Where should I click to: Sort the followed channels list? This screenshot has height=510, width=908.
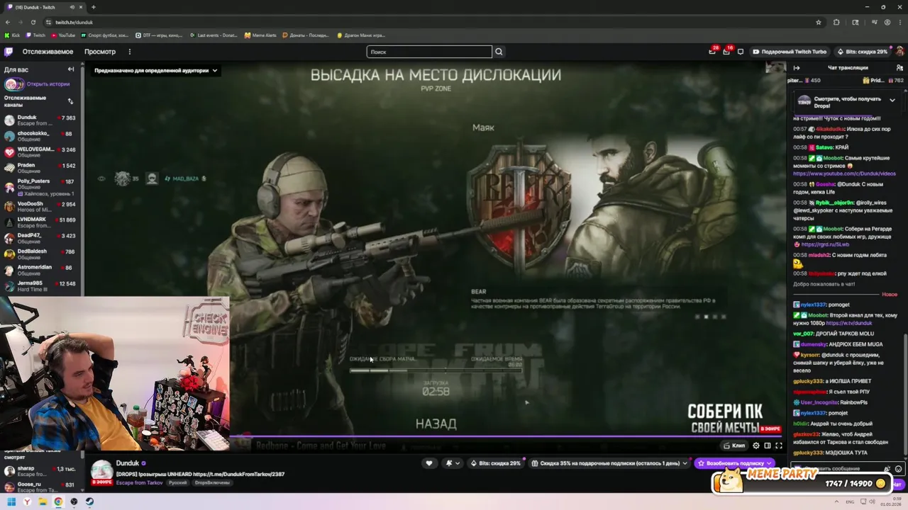pyautogui.click(x=70, y=101)
